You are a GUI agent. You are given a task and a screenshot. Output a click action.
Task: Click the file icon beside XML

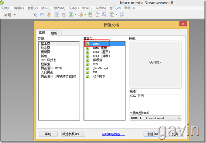tap(87, 72)
